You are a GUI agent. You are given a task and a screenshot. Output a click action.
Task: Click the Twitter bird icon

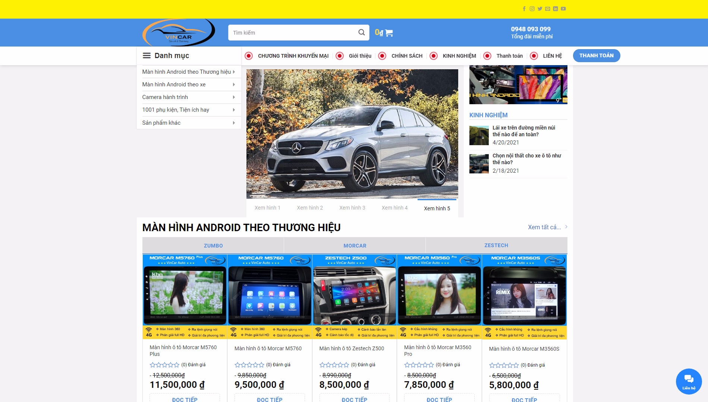pyautogui.click(x=540, y=9)
